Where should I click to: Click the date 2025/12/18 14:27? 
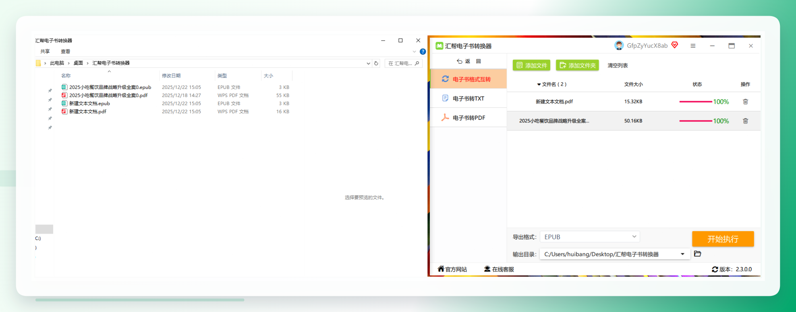[x=181, y=95]
